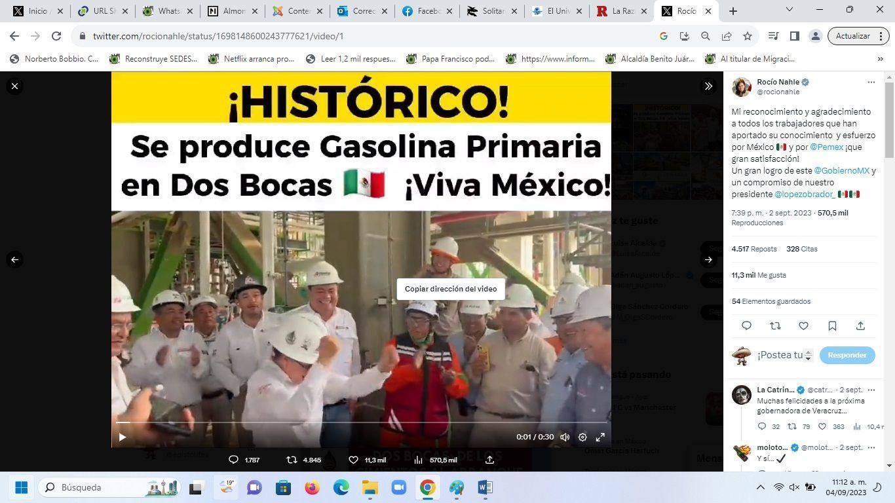Image resolution: width=895 pixels, height=503 pixels.
Task: View the 11,3 mil Me gusta list
Action: pyautogui.click(x=759, y=275)
